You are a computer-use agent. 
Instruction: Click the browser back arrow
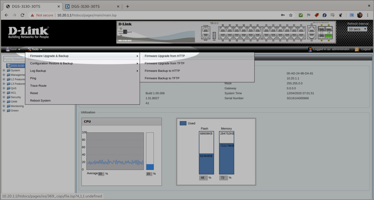(x=6, y=15)
